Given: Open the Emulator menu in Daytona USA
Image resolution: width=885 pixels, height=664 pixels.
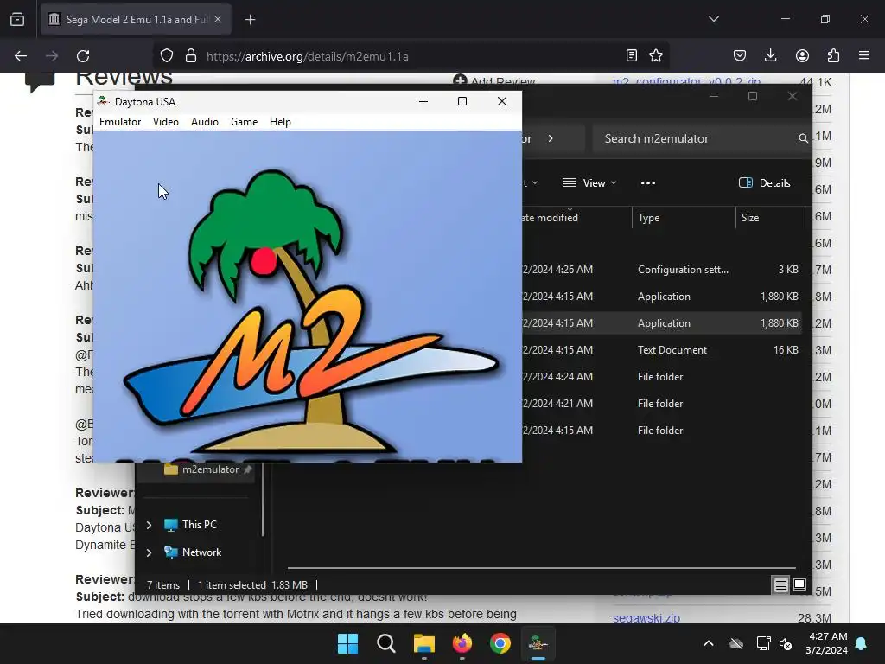Looking at the screenshot, I should tap(119, 121).
